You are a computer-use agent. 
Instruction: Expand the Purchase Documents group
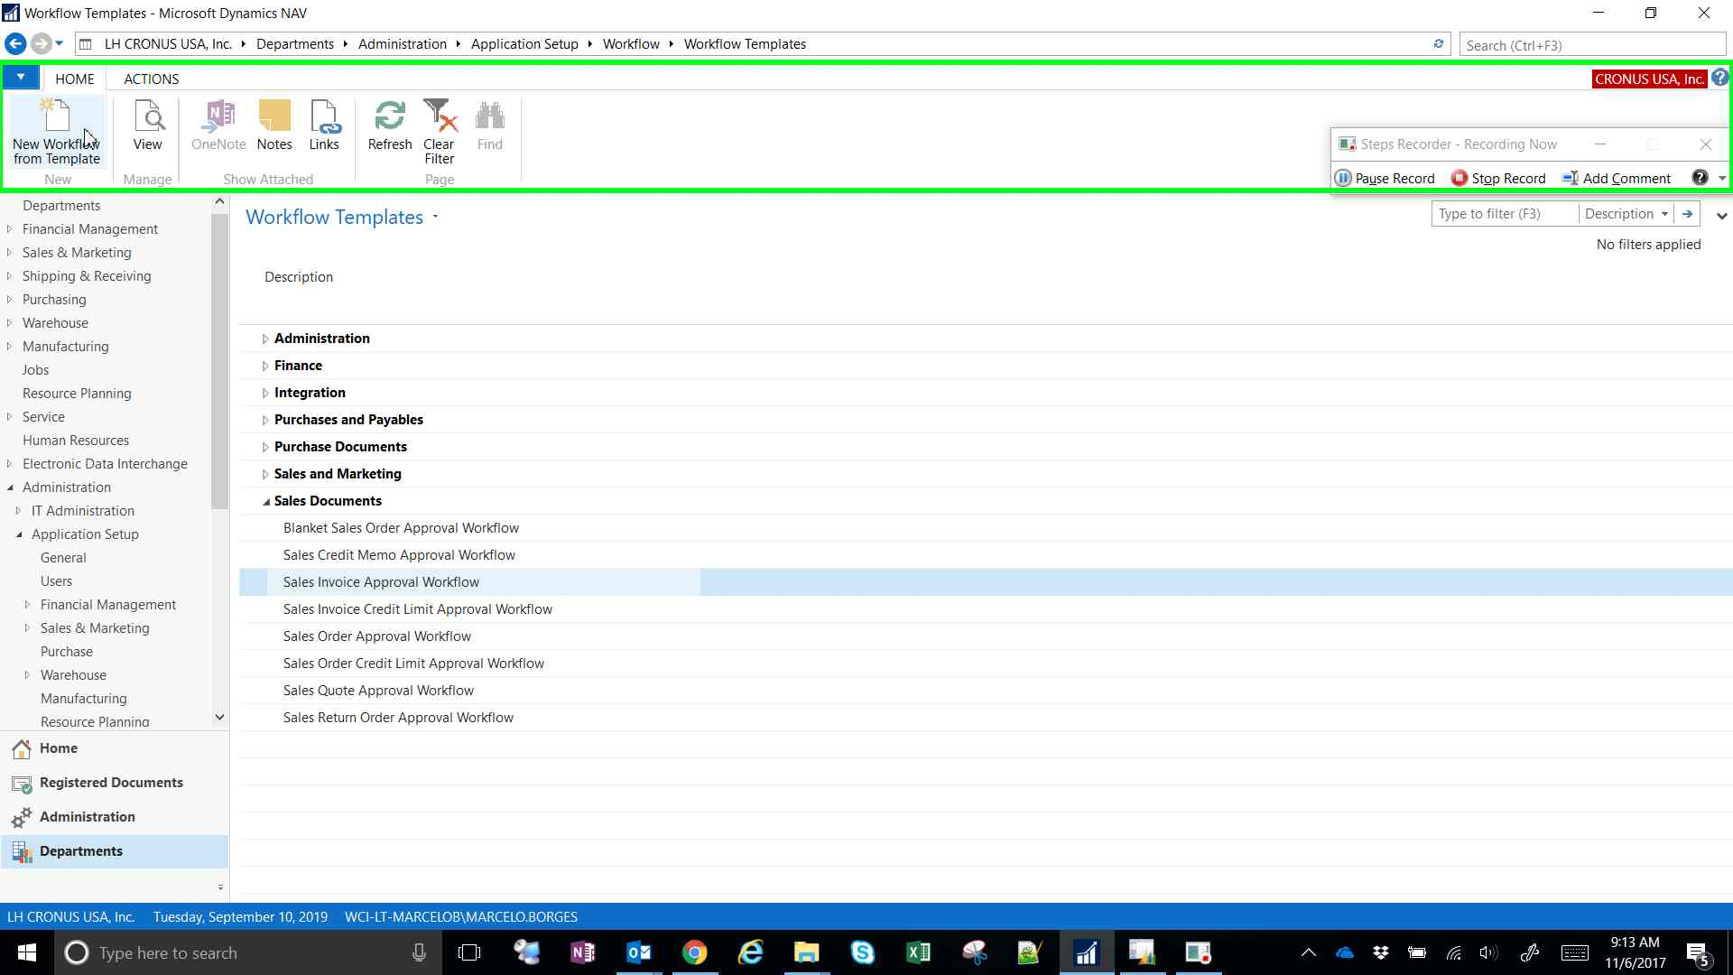[x=264, y=447]
